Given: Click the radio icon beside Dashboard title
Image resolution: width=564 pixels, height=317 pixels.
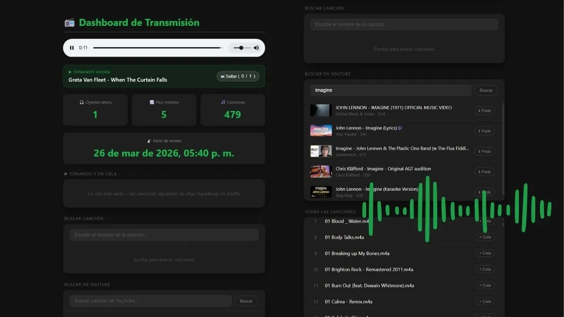Looking at the screenshot, I should tap(70, 23).
